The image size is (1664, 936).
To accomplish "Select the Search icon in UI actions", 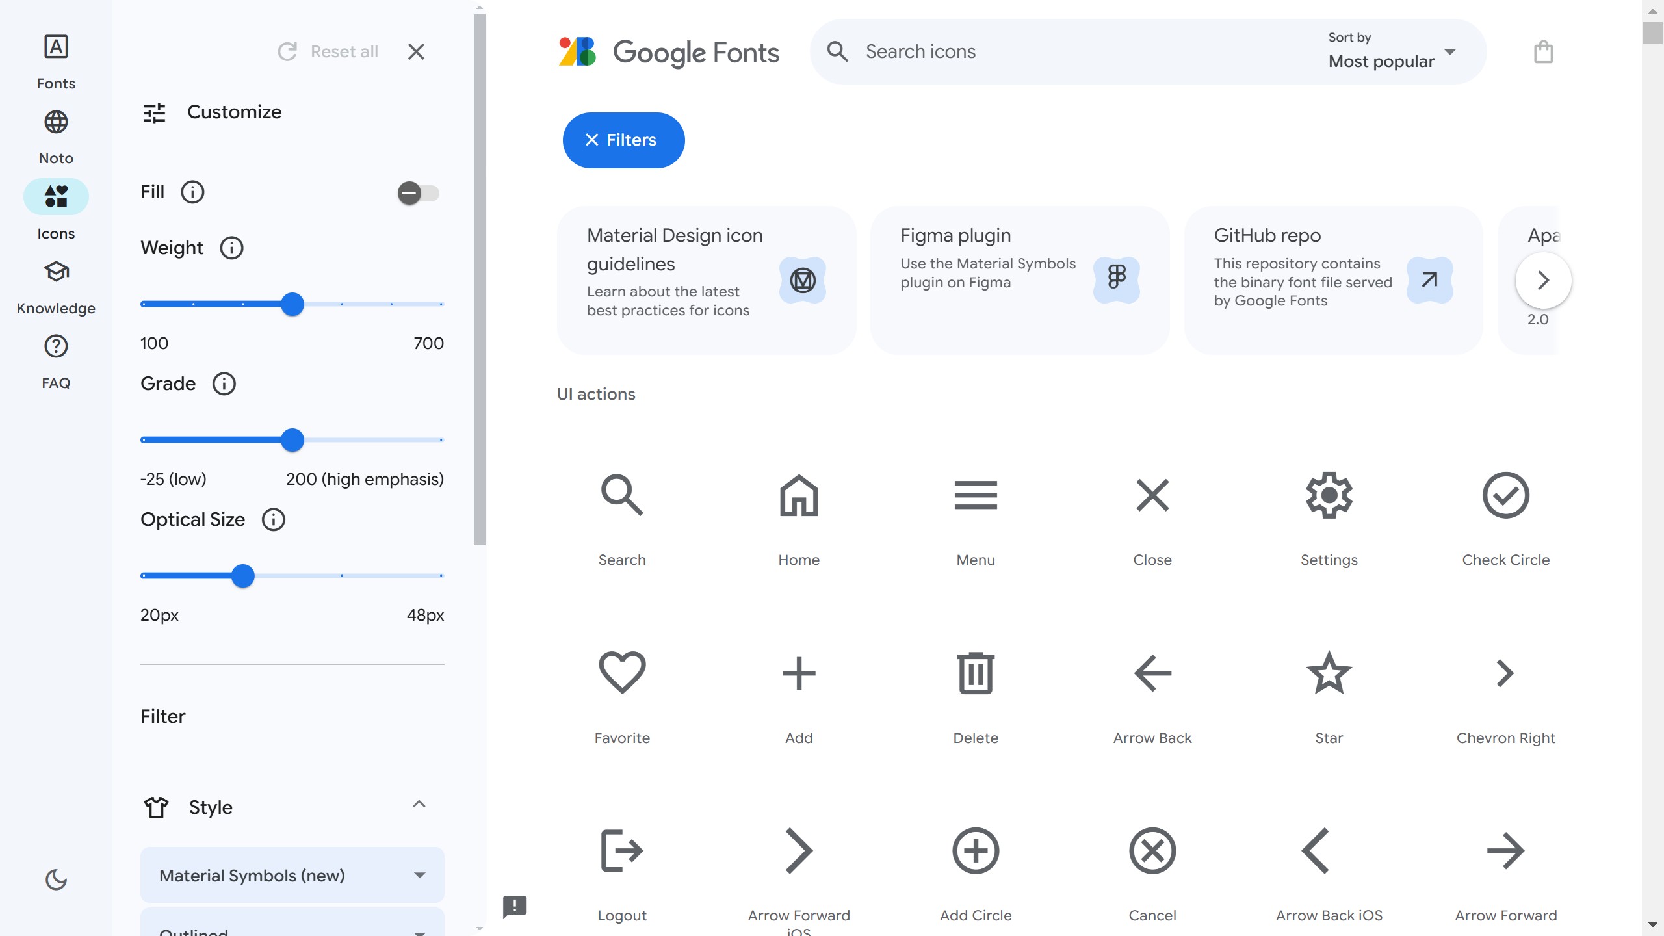I will (x=622, y=495).
